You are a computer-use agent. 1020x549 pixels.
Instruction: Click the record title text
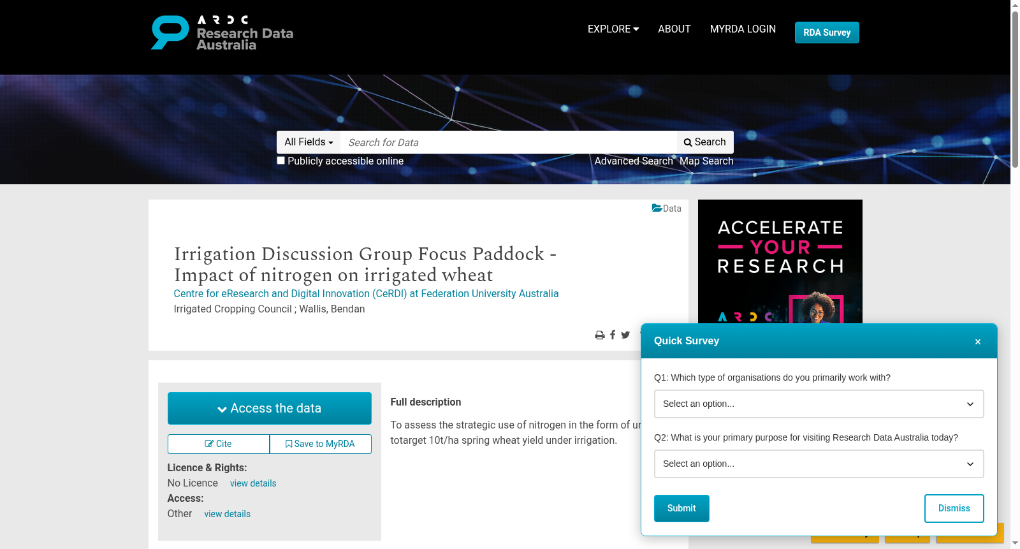click(x=365, y=264)
